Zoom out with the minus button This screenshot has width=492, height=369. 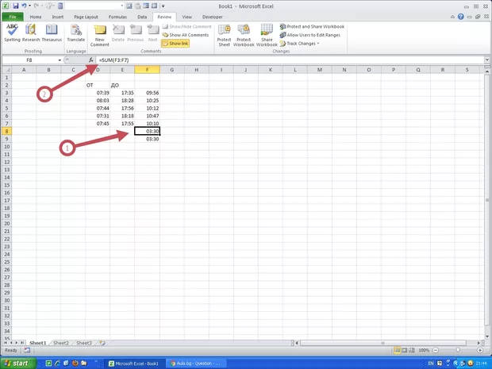point(436,350)
